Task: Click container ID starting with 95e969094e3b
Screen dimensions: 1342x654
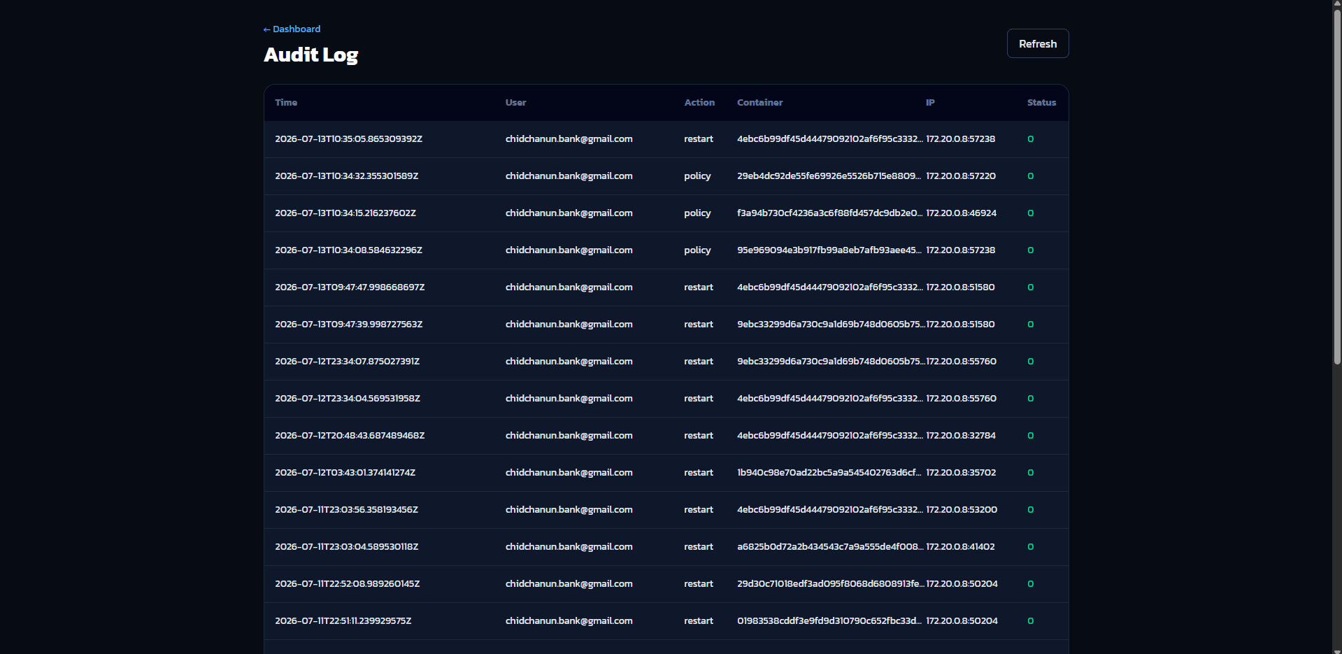Action: pyautogui.click(x=829, y=250)
